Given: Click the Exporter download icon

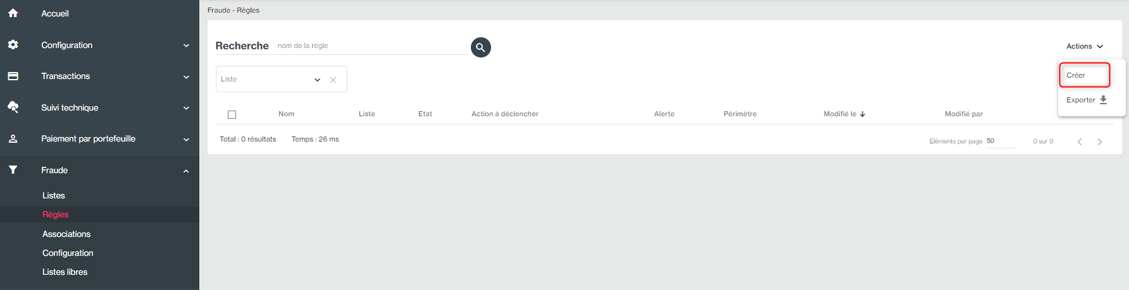Looking at the screenshot, I should [x=1103, y=100].
